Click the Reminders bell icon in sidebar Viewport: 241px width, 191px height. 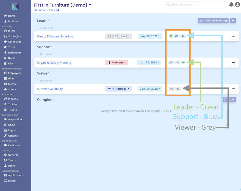(5, 53)
